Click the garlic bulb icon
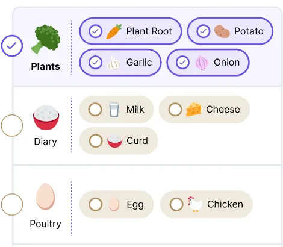 tap(114, 63)
